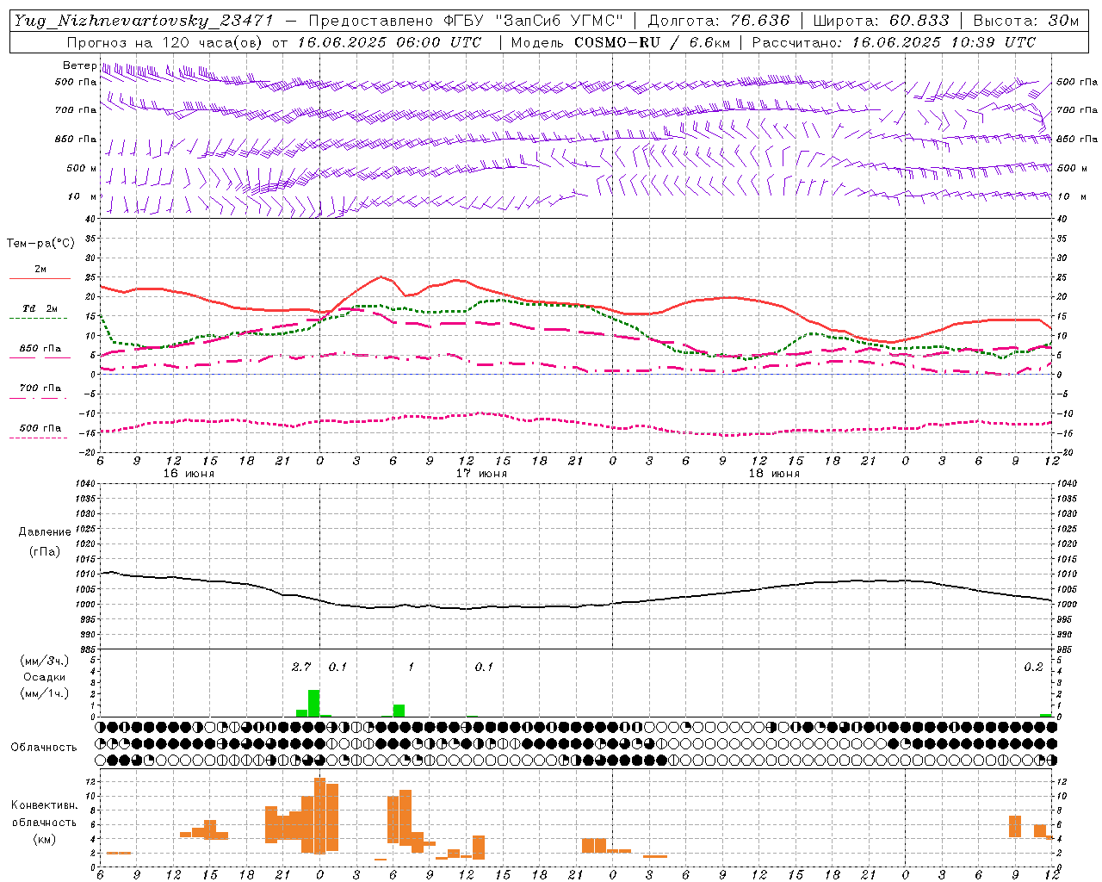The height and width of the screenshot is (882, 1102).
Task: Click the Давление pressure panel label
Action: 45,532
